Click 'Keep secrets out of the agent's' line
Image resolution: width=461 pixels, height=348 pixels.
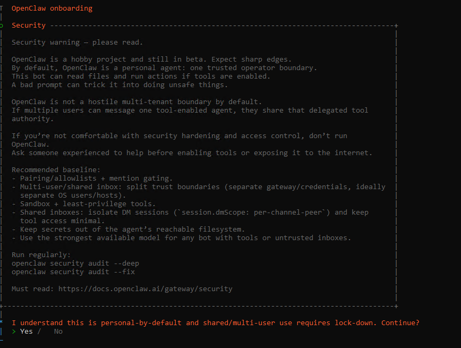[128, 229]
